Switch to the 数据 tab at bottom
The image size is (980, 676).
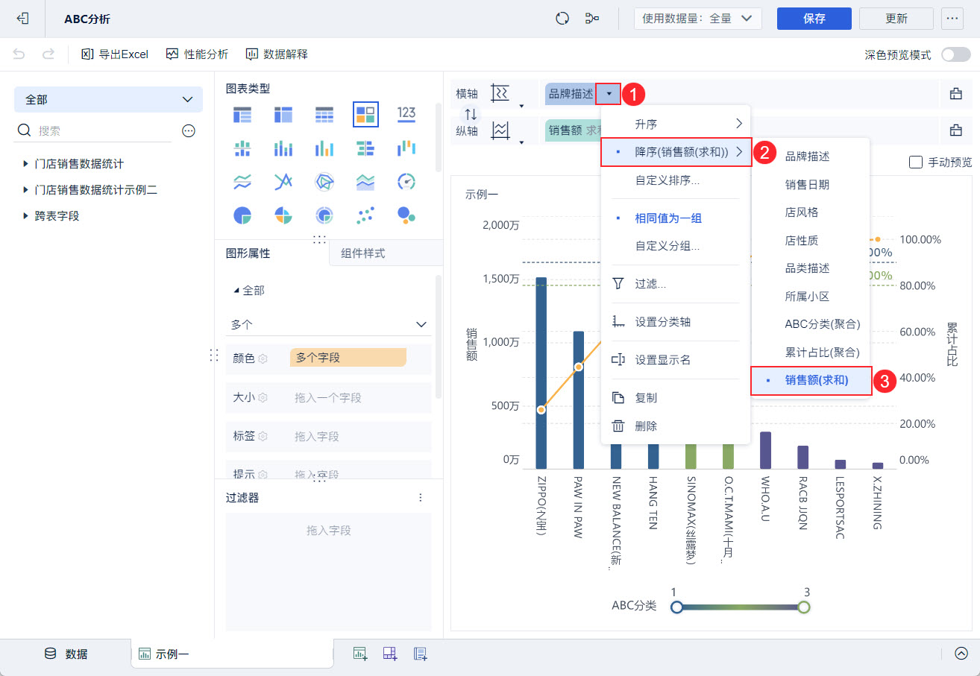point(66,654)
